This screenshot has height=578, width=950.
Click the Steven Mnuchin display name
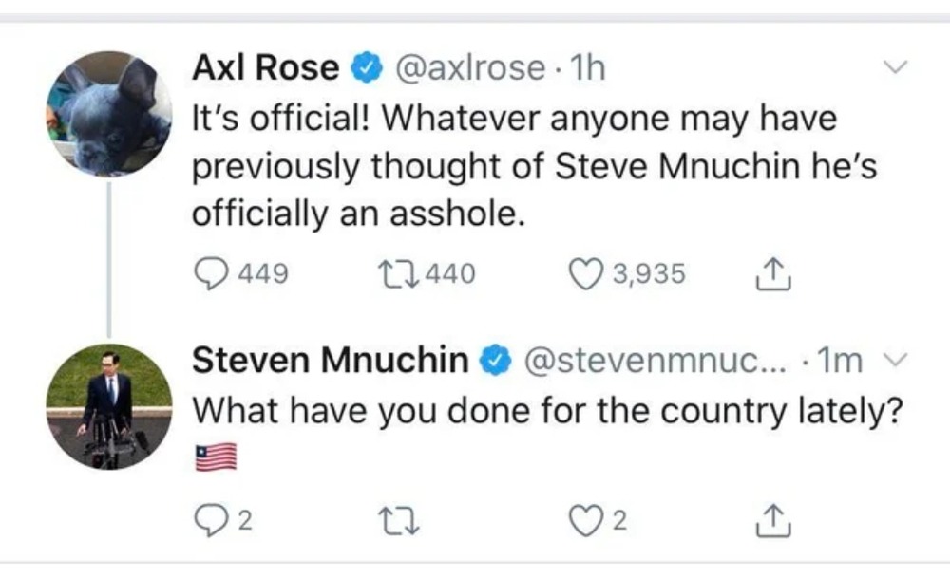pyautogui.click(x=330, y=361)
